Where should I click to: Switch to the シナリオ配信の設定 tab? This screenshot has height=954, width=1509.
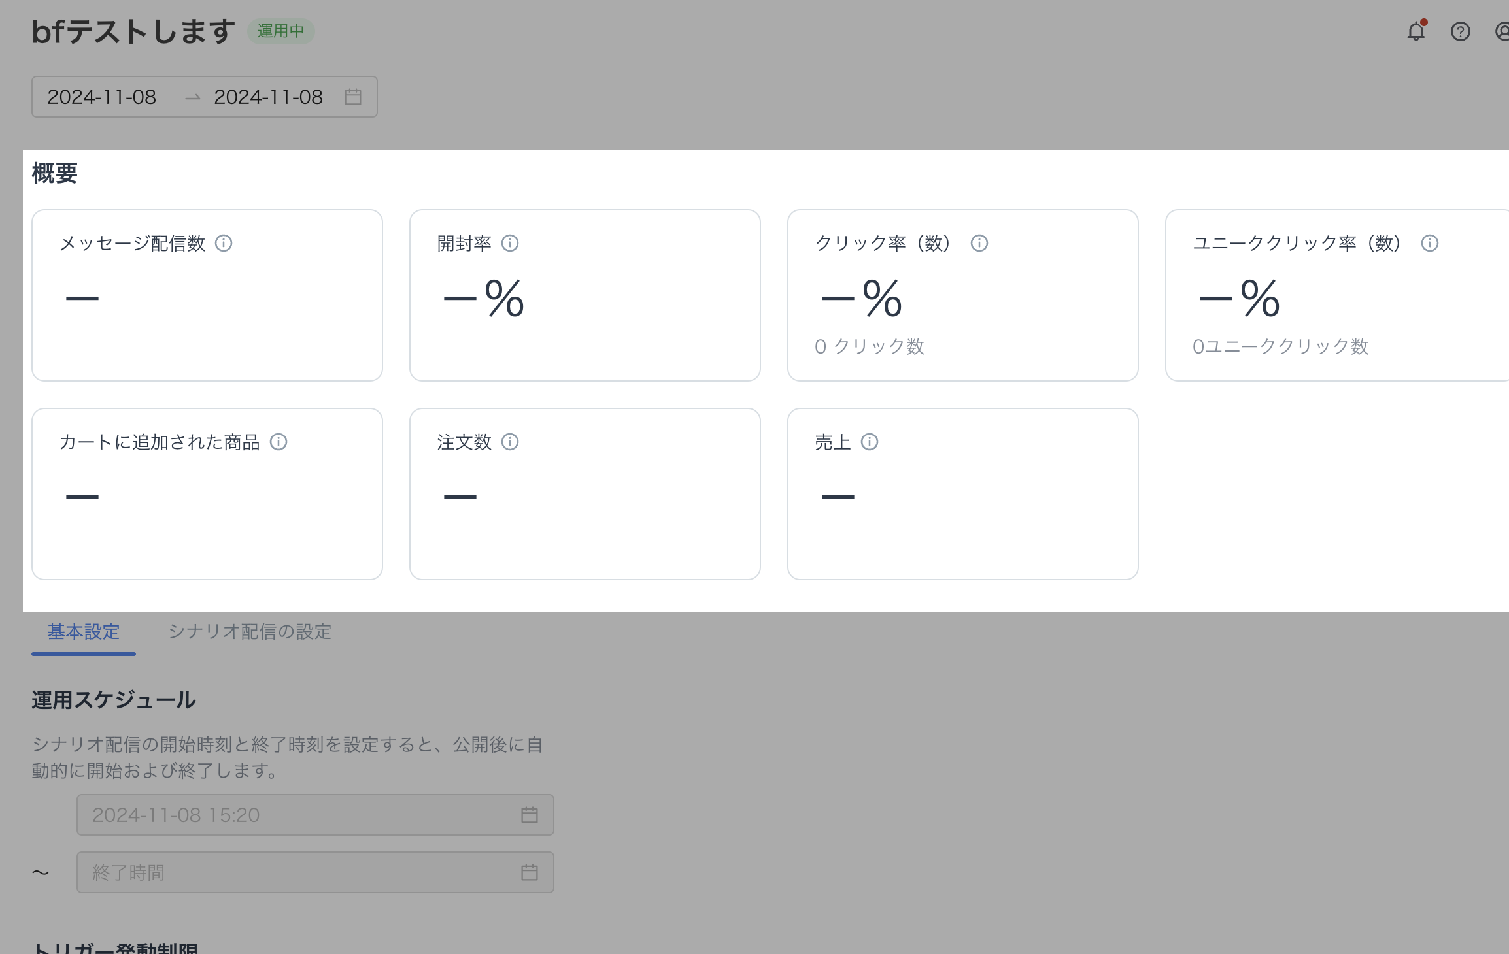(250, 631)
